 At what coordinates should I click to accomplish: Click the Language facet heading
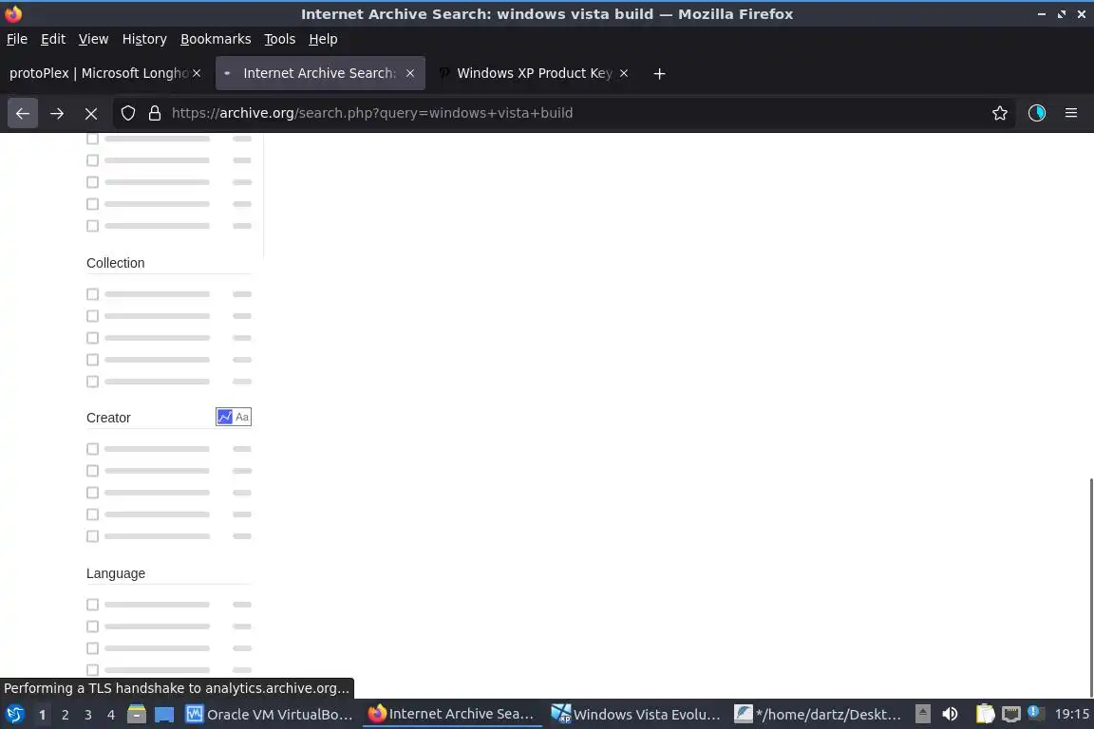[x=116, y=573]
